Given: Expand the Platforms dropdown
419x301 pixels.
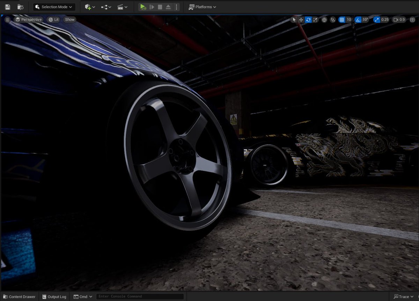Looking at the screenshot, I should click(202, 7).
